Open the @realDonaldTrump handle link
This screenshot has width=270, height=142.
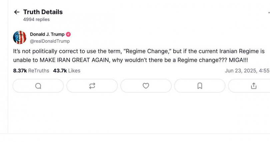(x=50, y=41)
